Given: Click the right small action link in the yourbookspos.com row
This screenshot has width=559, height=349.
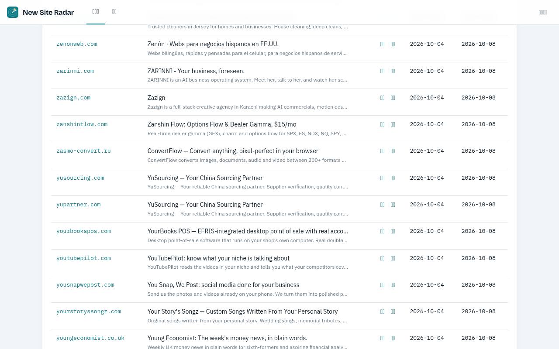Looking at the screenshot, I should tap(393, 231).
